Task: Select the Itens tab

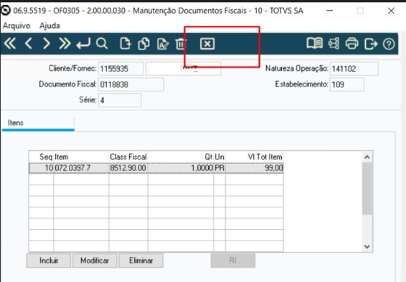Action: (38, 122)
